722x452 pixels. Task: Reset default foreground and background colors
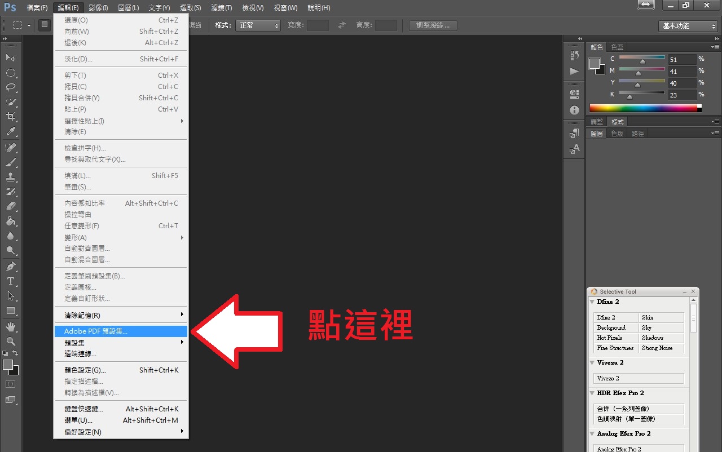[x=5, y=353]
